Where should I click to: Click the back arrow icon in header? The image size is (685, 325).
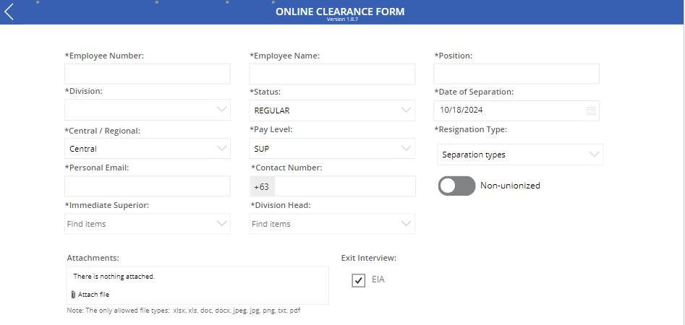9,12
